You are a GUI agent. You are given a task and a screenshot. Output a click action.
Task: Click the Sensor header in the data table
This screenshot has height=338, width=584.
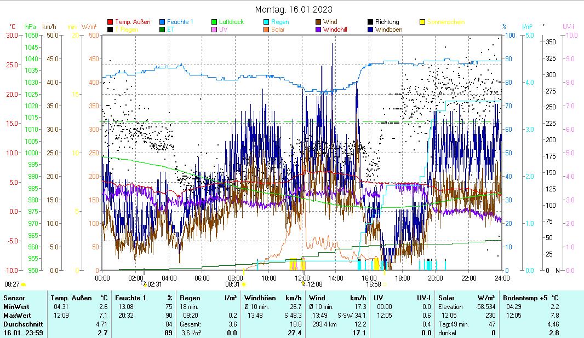click(14, 298)
